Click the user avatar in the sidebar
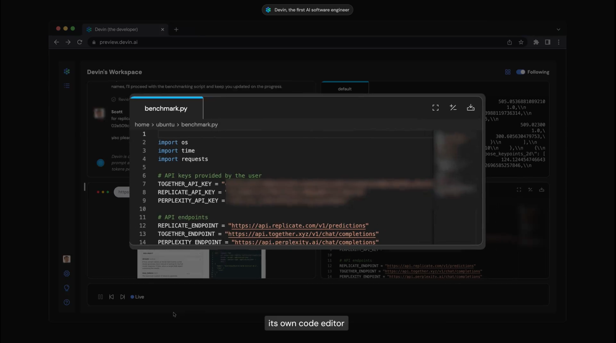 point(67,259)
